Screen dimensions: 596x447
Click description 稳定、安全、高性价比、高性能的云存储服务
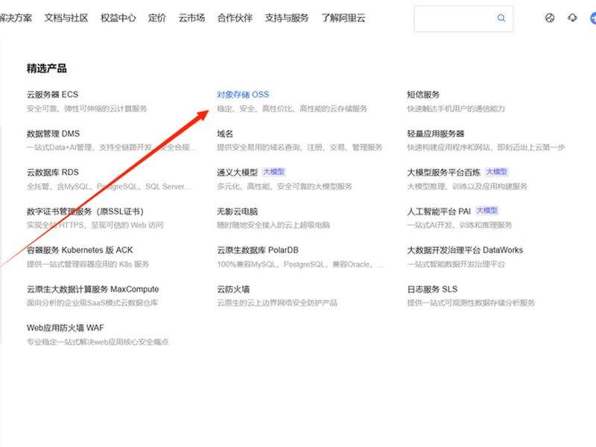click(292, 109)
